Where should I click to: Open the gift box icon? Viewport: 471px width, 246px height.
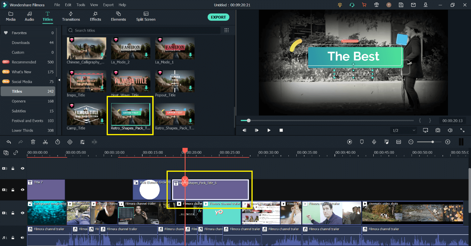click(x=377, y=5)
